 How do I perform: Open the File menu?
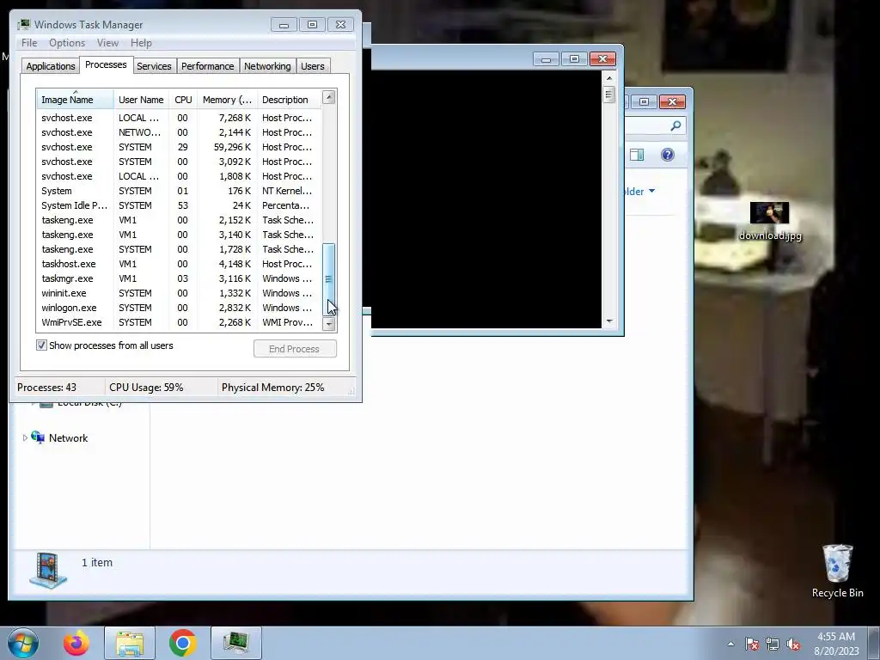[x=29, y=43]
